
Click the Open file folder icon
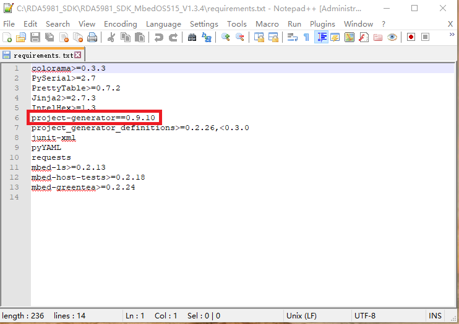[x=21, y=37]
